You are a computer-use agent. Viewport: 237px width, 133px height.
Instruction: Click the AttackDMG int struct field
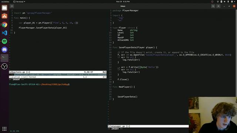(126, 40)
